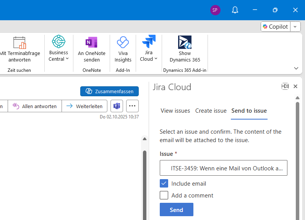Click the Issue ITSE-3459 input field
The height and width of the screenshot is (220, 305).
(223, 168)
